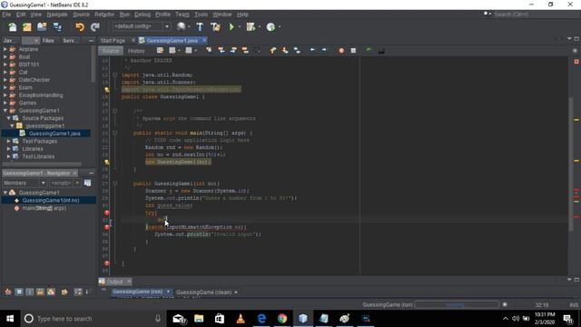Image resolution: width=581 pixels, height=327 pixels.
Task: Click editor back navigation arrow icon
Action: 172,51
